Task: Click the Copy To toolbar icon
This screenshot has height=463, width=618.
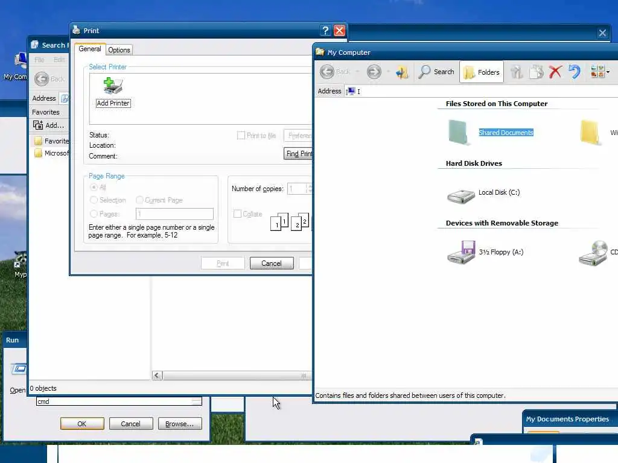Action: [x=536, y=72]
